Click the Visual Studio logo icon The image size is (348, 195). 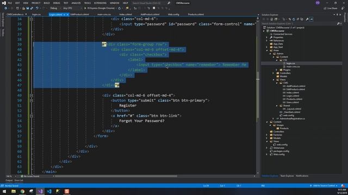4,3
